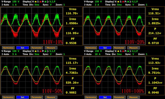Click Harmonics button in 110V-100% panel

pos(91,97)
